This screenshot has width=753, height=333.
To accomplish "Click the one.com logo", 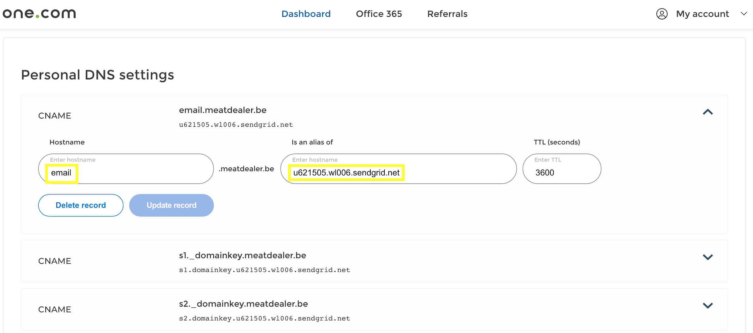I will (x=39, y=13).
